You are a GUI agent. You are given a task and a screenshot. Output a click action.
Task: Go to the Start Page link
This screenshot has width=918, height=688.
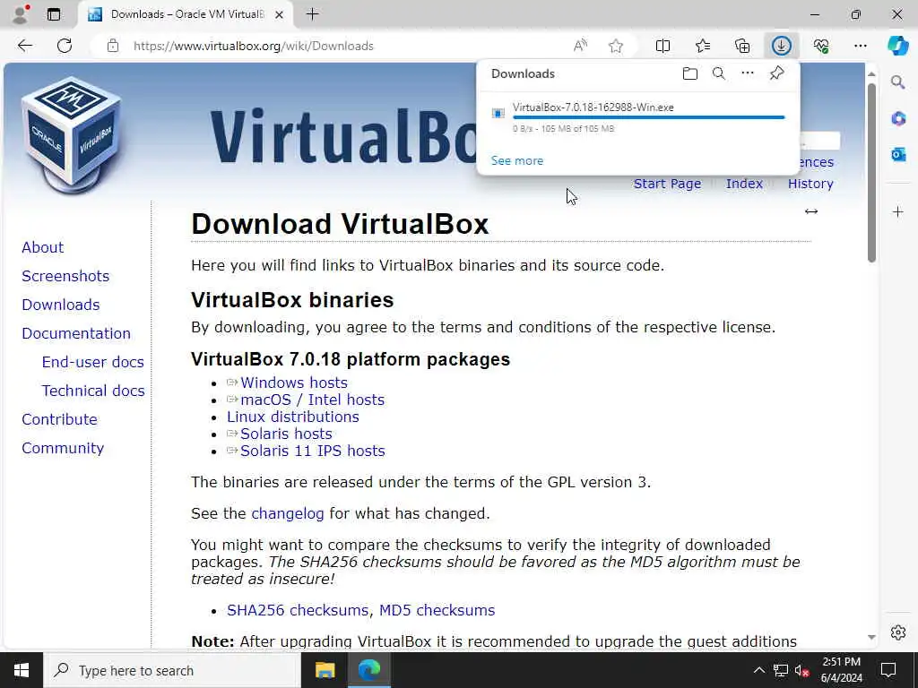coord(667,184)
